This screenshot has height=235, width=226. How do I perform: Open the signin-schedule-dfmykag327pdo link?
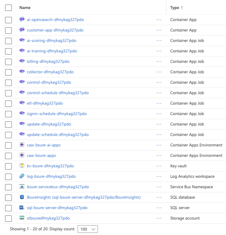tap(57, 114)
